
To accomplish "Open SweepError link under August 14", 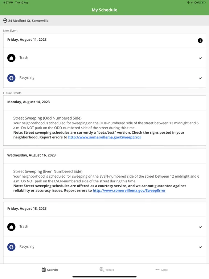I will click(x=104, y=137).
